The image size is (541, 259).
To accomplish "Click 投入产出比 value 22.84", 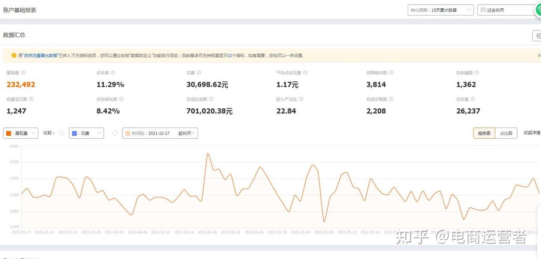I will coord(286,111).
